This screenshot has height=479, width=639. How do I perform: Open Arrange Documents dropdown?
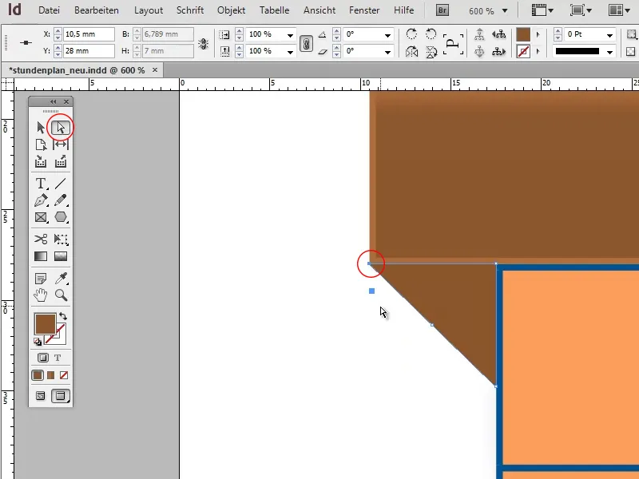coord(619,10)
